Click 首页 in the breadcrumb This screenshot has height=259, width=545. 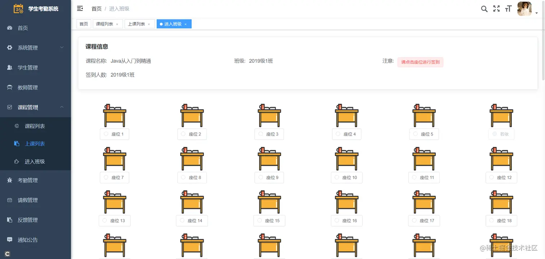tap(96, 8)
